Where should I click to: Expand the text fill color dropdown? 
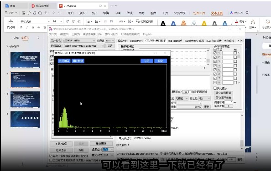(246, 22)
